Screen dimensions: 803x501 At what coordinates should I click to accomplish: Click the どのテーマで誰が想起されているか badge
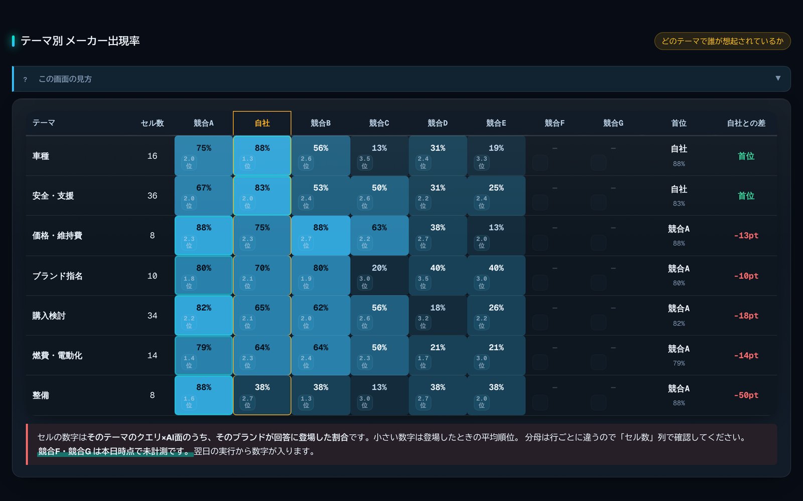pyautogui.click(x=722, y=41)
